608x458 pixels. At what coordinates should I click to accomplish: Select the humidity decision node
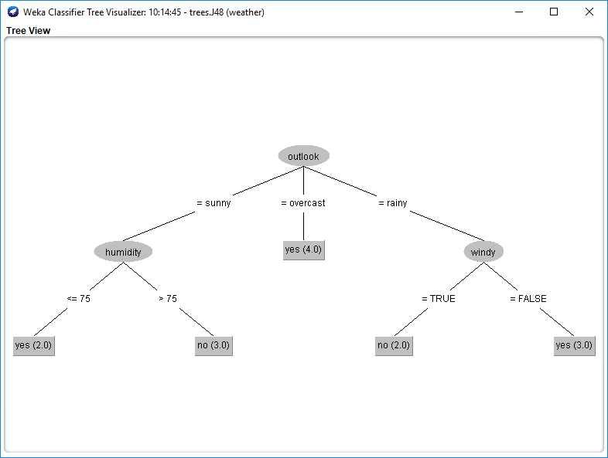pyautogui.click(x=123, y=252)
